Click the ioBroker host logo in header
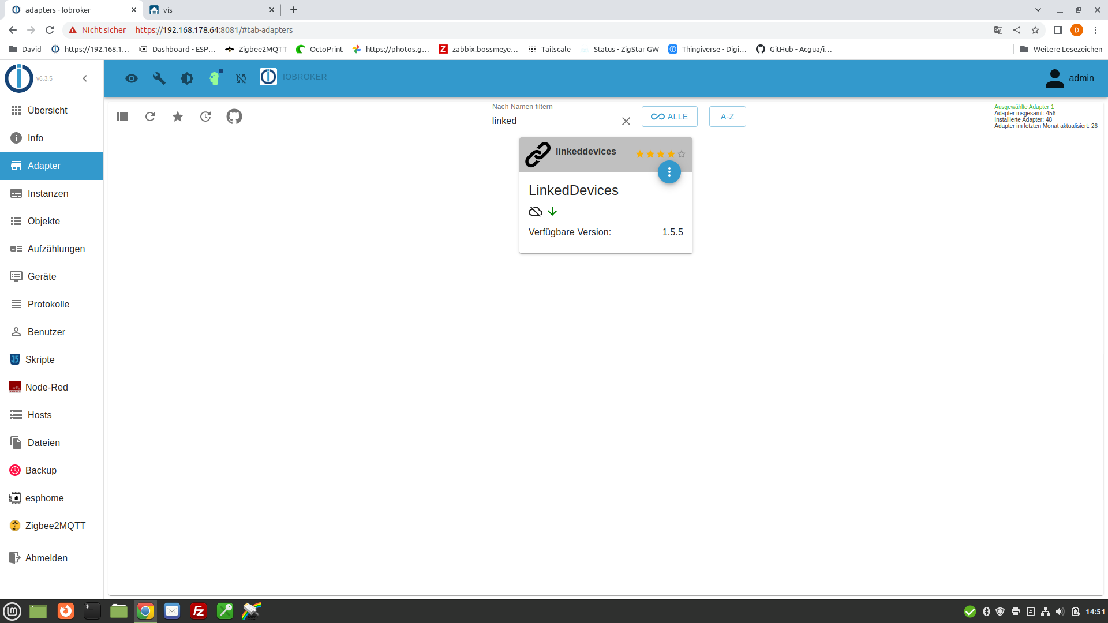1108x623 pixels. pyautogui.click(x=268, y=77)
